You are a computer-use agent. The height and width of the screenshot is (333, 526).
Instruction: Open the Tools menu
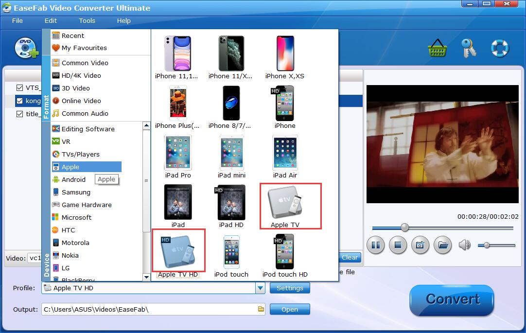[x=87, y=21]
